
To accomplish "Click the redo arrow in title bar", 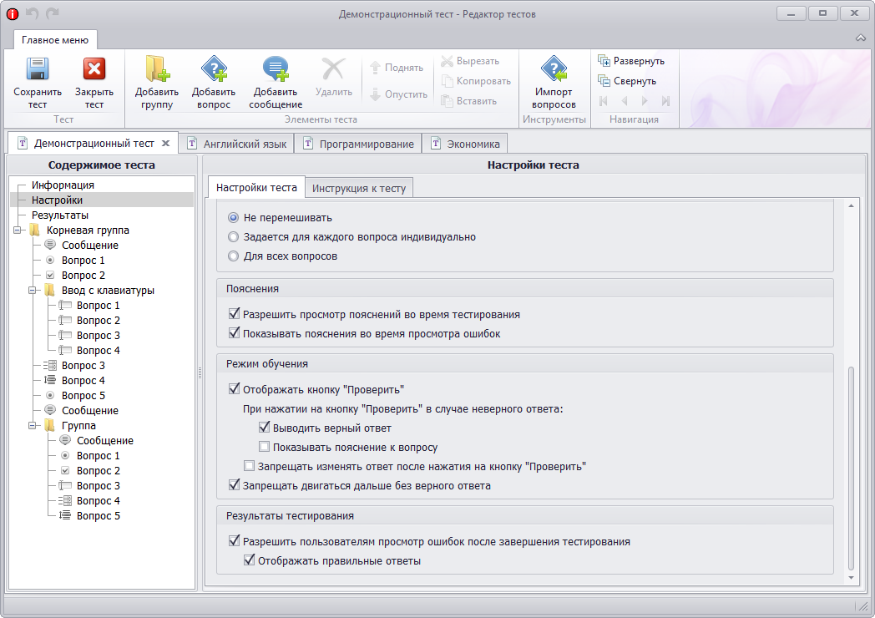I will click(53, 13).
